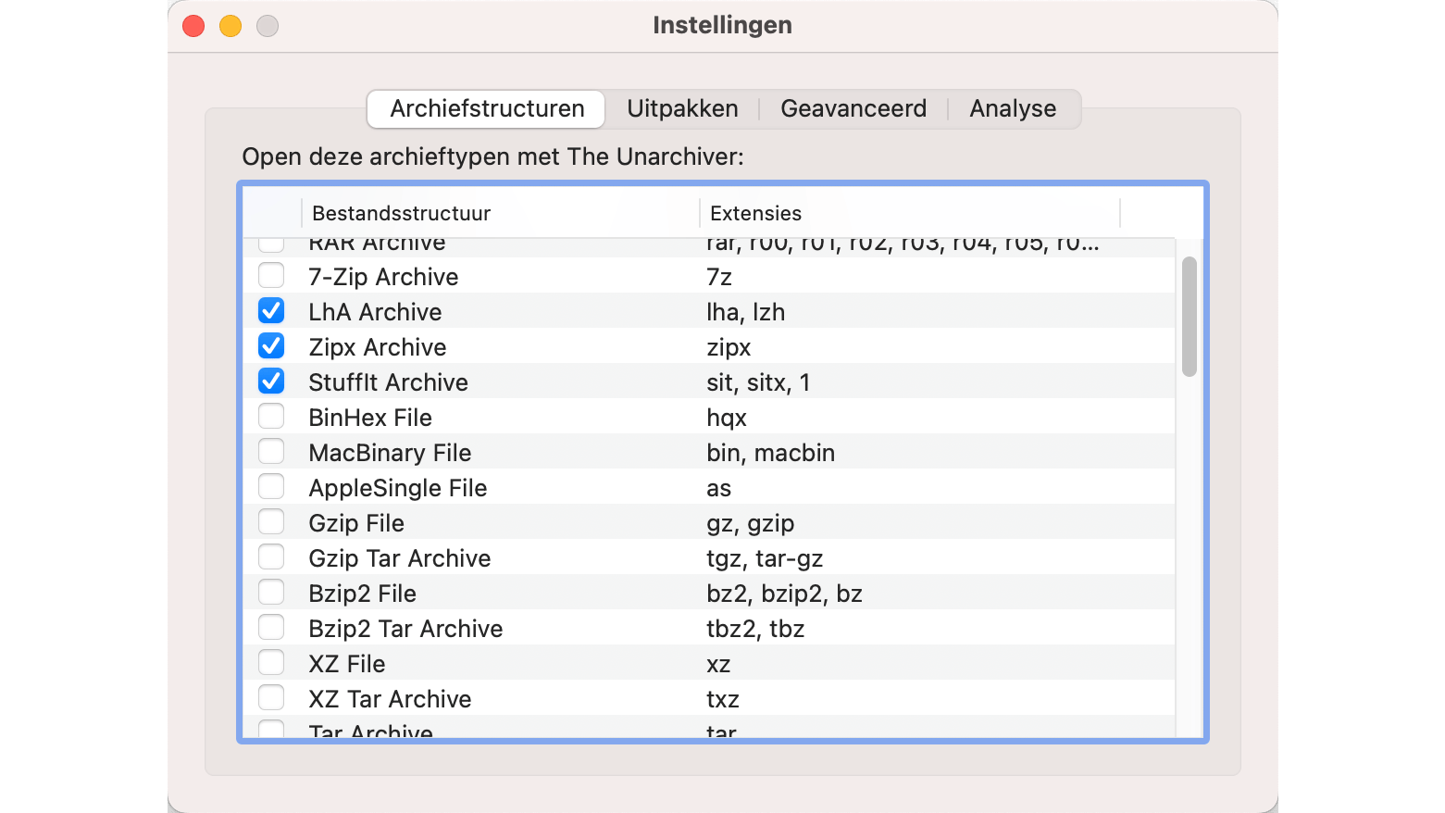Image resolution: width=1445 pixels, height=813 pixels.
Task: Click the Extensies column header
Action: pyautogui.click(x=755, y=213)
